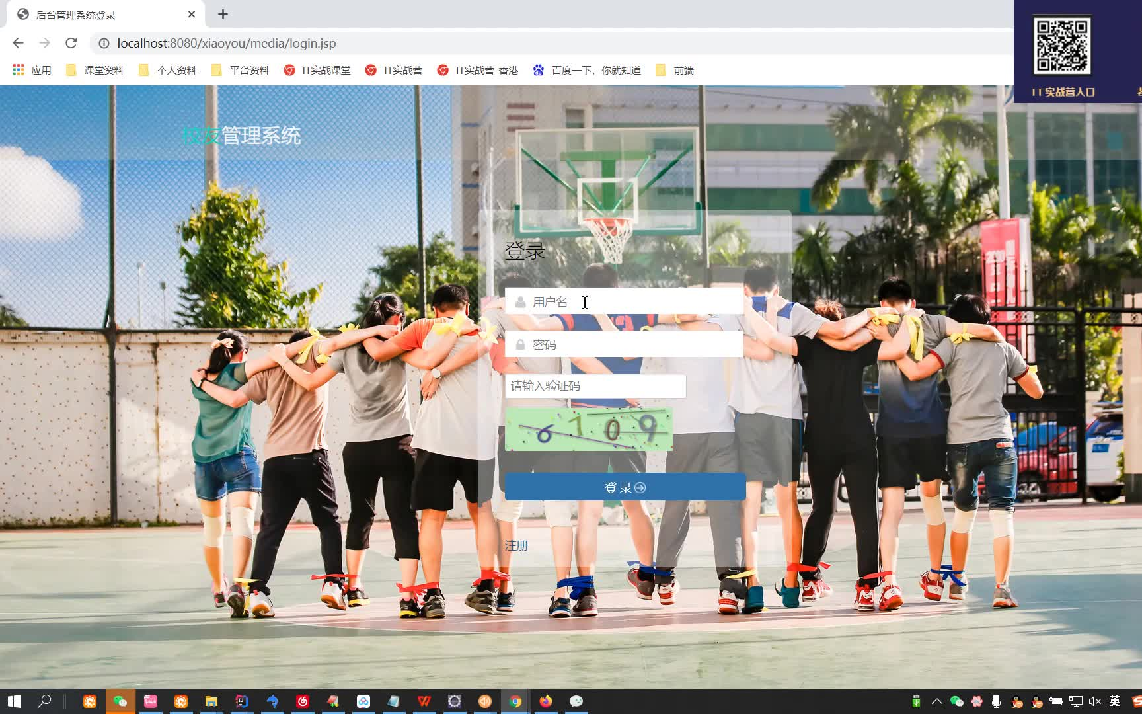Focus the 请输入验证码 captcha field
Screen dimensions: 1142x714
[595, 386]
